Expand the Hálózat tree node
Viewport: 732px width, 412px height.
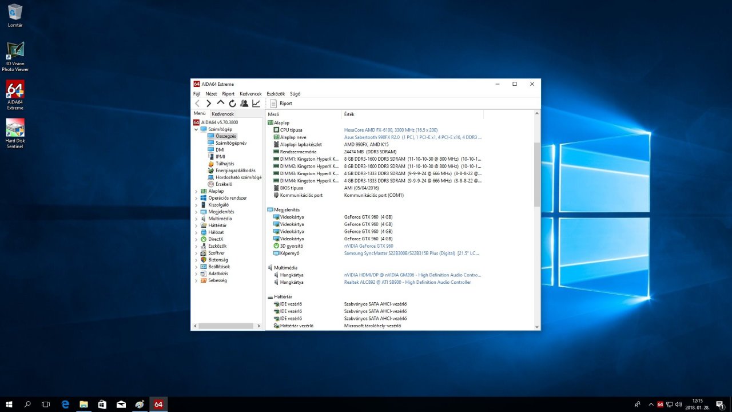coord(196,232)
